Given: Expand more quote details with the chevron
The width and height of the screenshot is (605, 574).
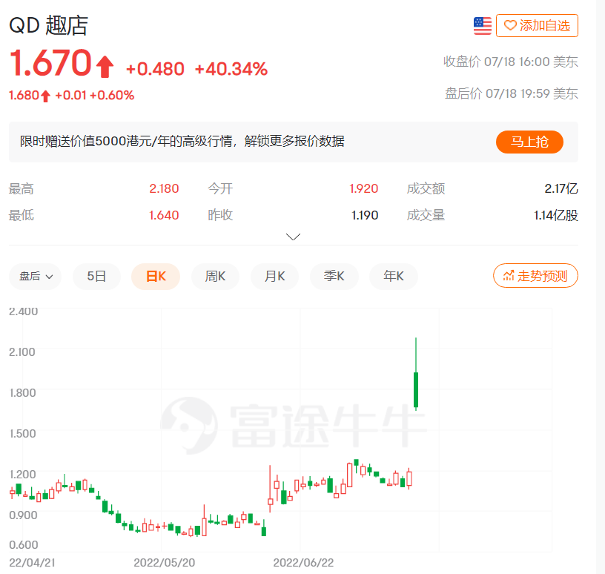Looking at the screenshot, I should click(294, 237).
